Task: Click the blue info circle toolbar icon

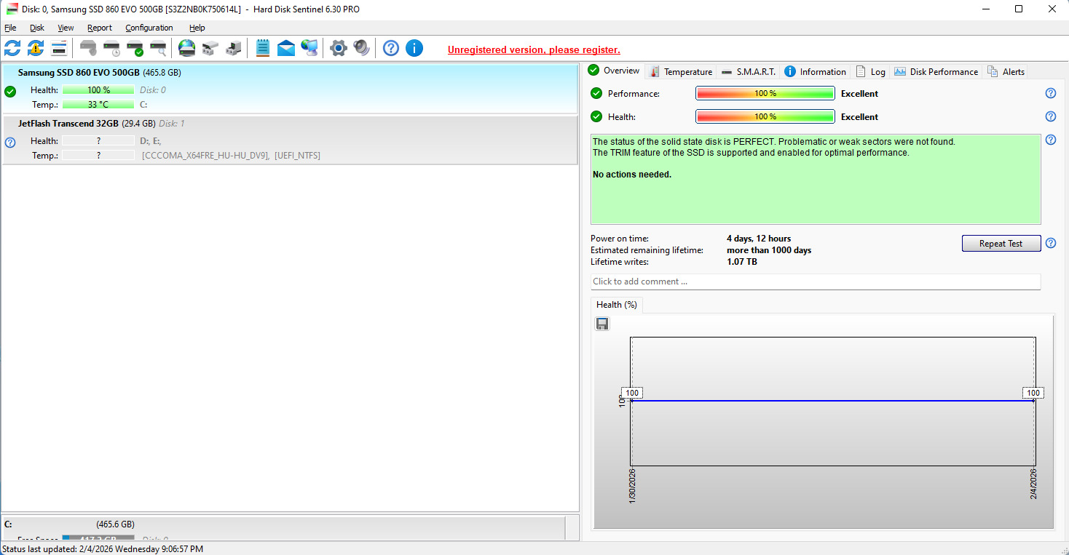Action: click(414, 48)
